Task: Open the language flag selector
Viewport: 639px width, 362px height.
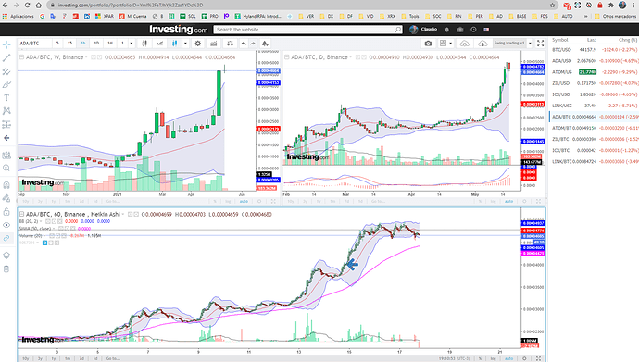Action: (x=486, y=30)
